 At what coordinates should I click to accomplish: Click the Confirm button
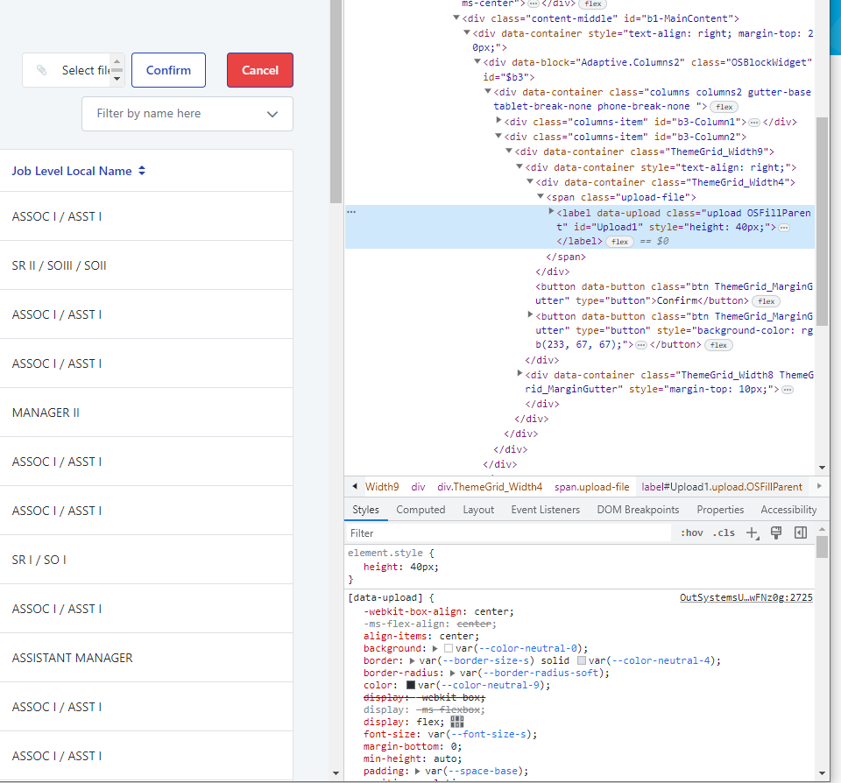coord(168,70)
